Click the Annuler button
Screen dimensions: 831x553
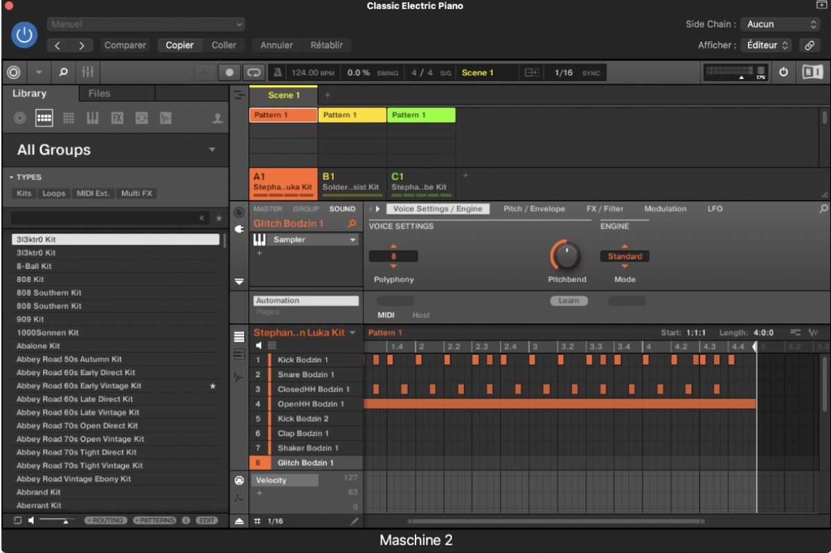(276, 45)
